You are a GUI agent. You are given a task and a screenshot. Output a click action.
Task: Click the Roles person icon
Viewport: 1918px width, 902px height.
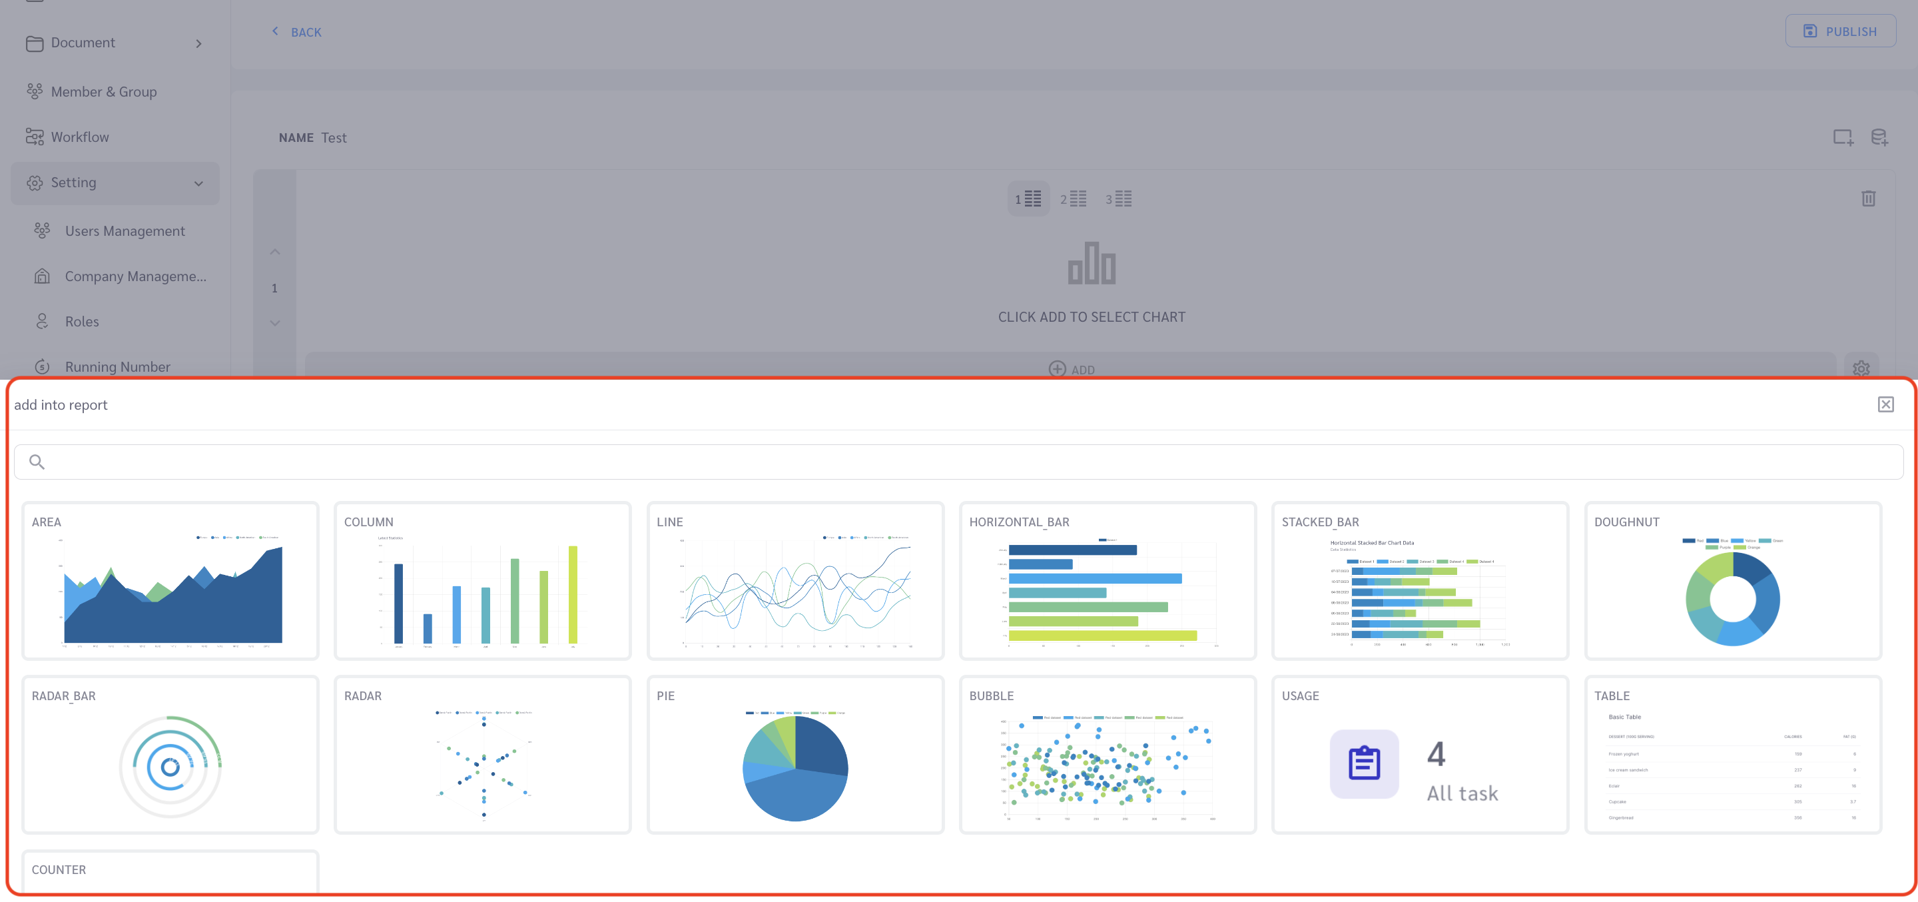[x=43, y=322]
